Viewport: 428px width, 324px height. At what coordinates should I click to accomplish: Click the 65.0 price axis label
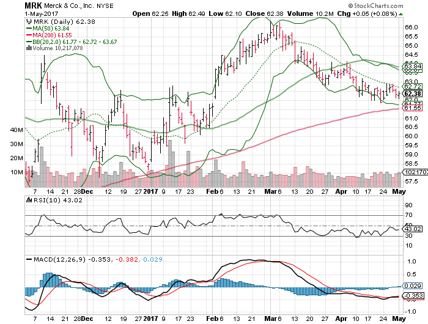411,45
